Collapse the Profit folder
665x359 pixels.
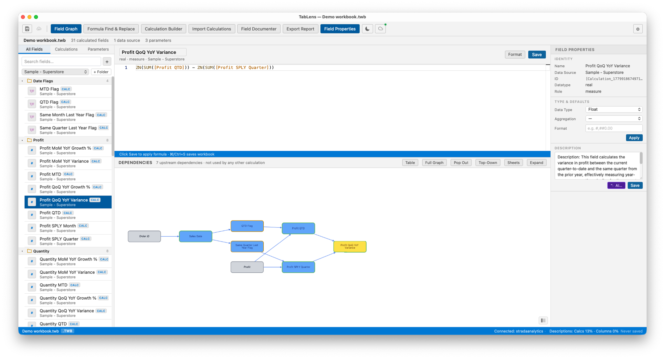pos(22,140)
